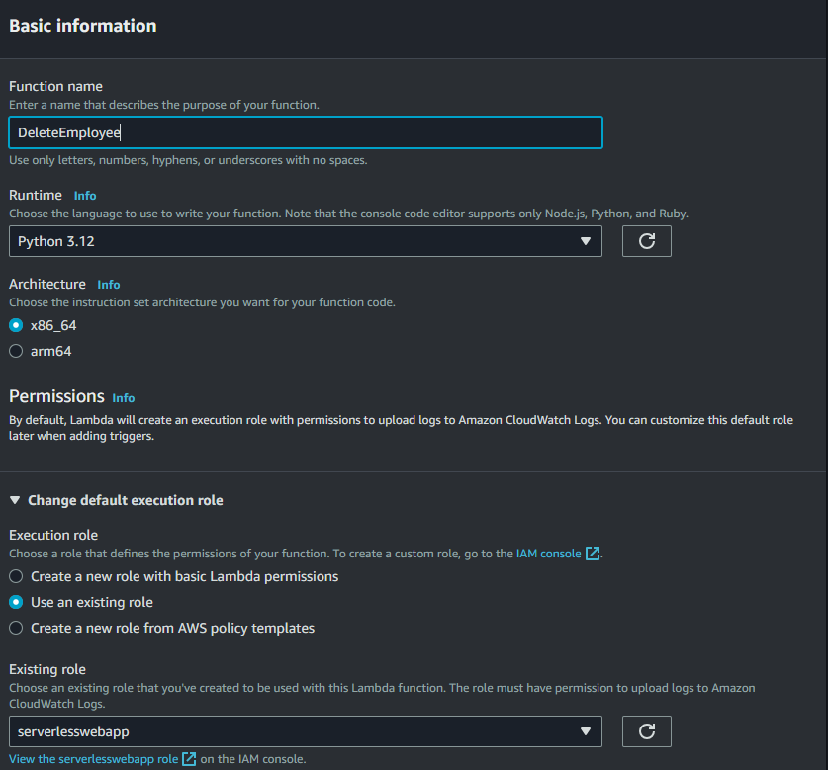Select the x86_64 architecture option

[16, 325]
